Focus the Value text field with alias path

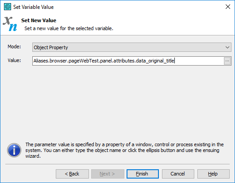click(128, 61)
